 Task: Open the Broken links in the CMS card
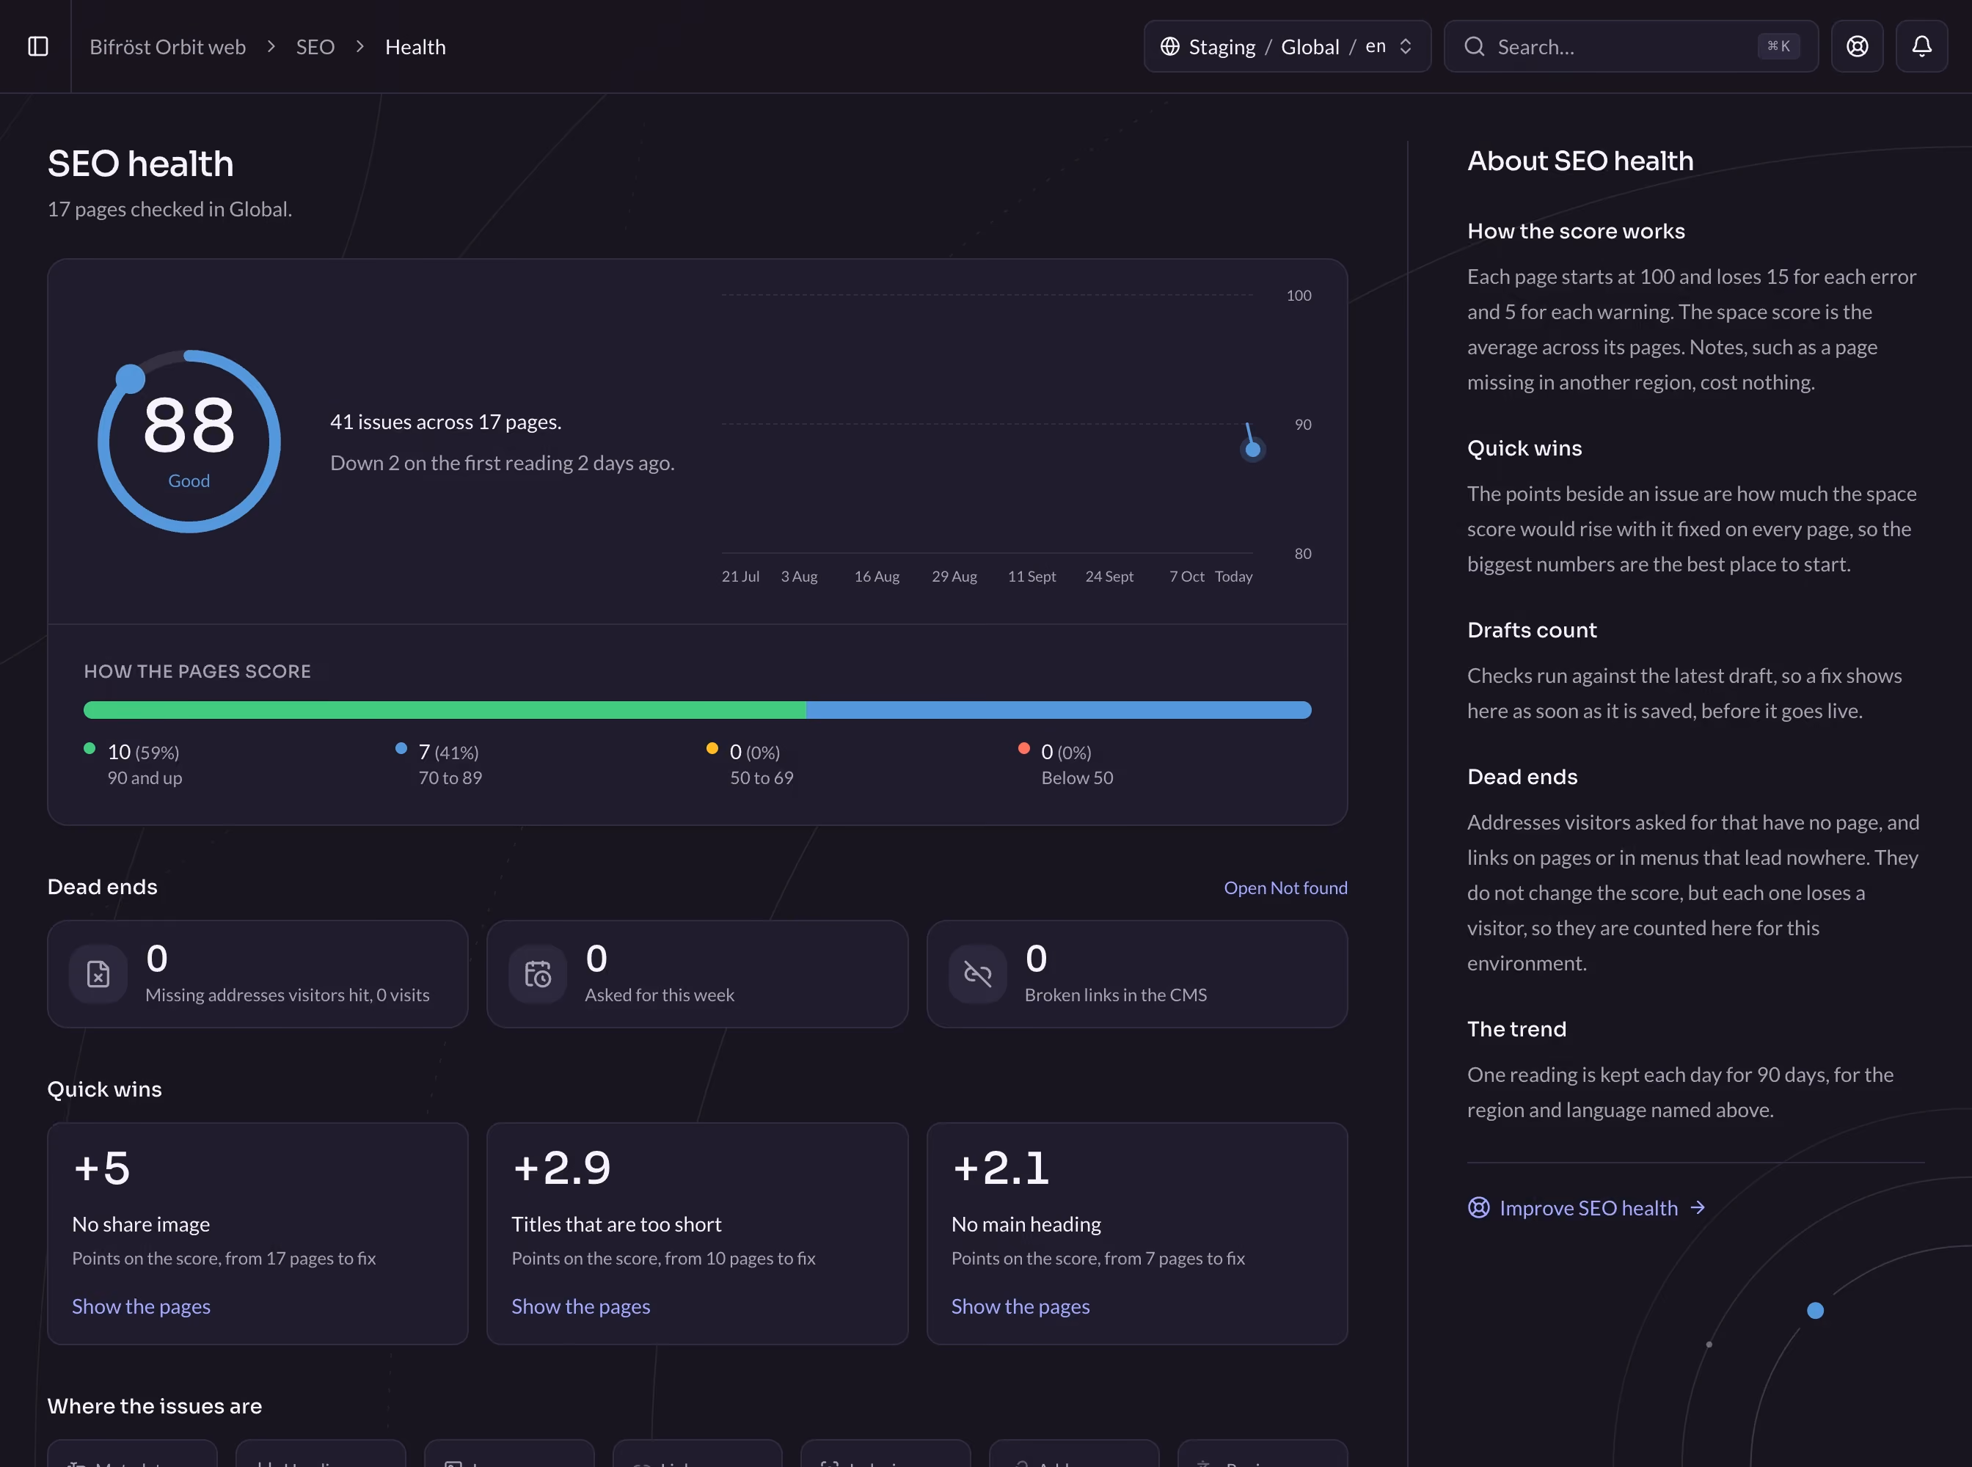[1137, 974]
